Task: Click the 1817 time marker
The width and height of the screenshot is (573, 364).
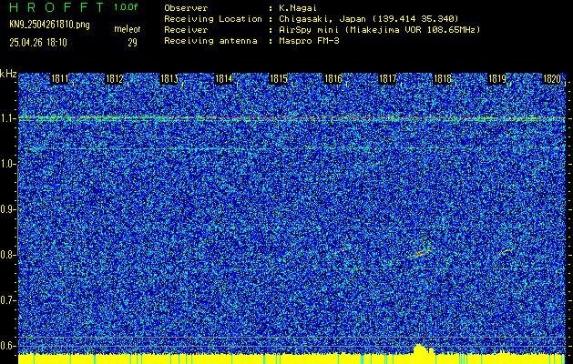Action: tap(388, 79)
